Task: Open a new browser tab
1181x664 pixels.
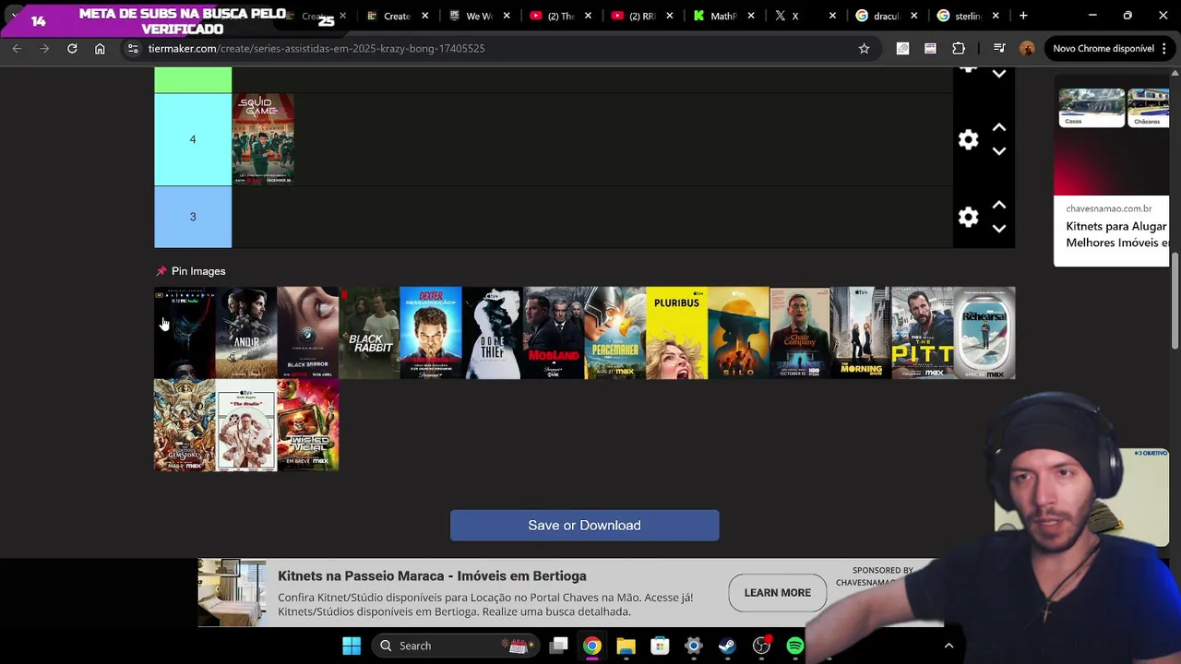Action: [1023, 16]
